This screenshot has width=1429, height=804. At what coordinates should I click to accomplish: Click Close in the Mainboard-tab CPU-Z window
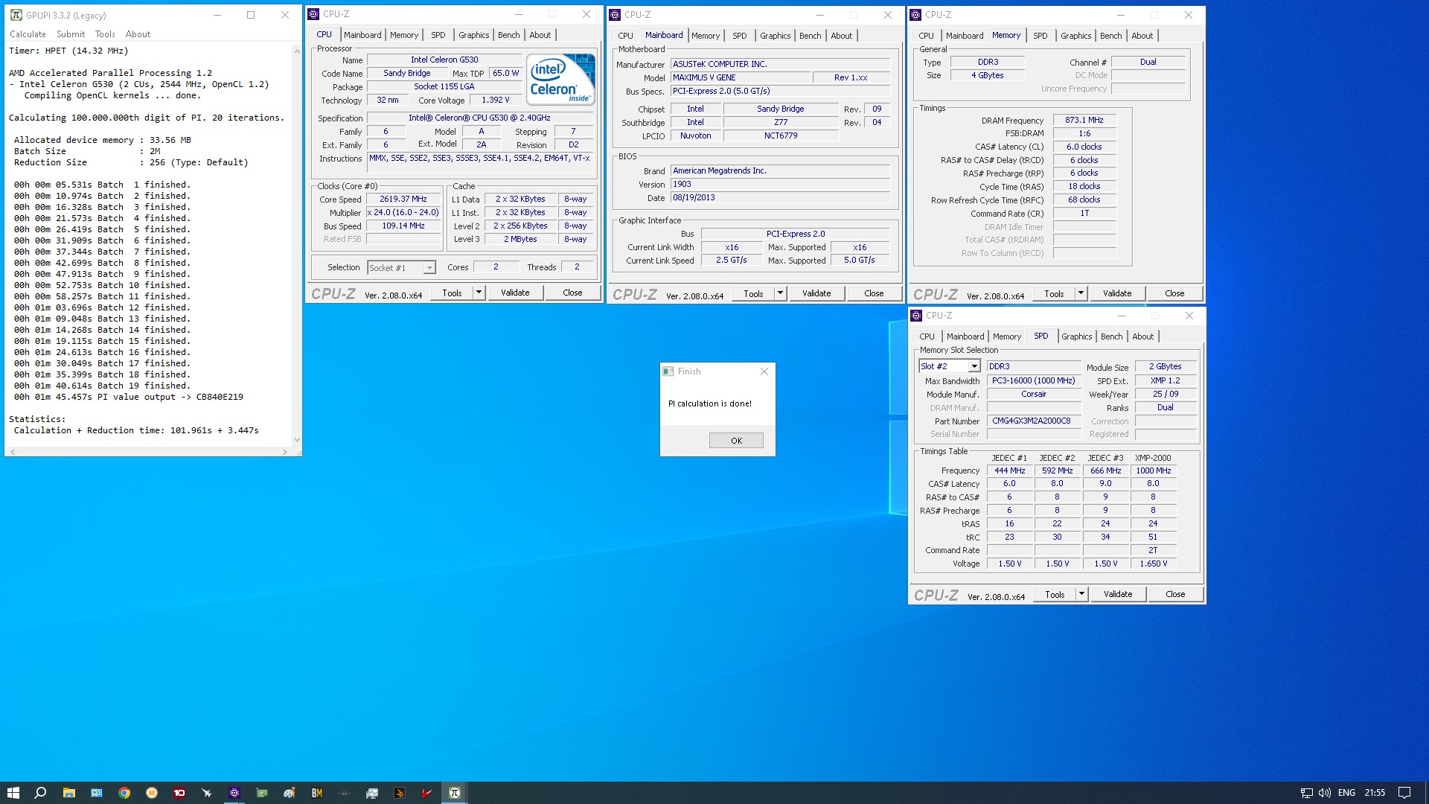coord(874,293)
